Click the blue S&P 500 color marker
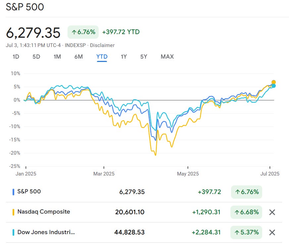The image size is (289, 248). pyautogui.click(x=13, y=192)
